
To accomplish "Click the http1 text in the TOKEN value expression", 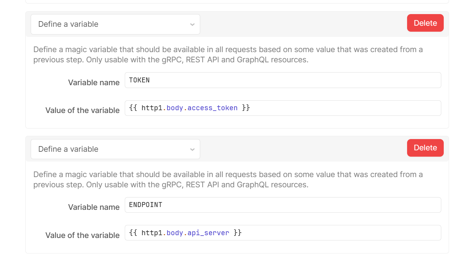I will pos(152,108).
